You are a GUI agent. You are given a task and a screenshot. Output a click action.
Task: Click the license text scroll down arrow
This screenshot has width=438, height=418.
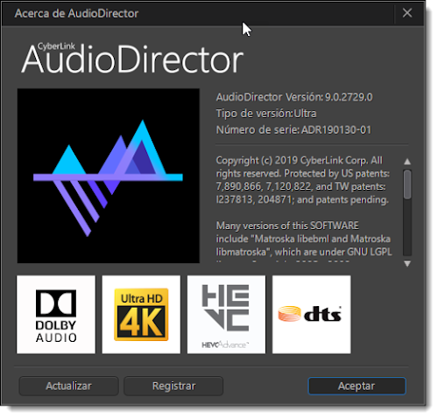pyautogui.click(x=407, y=264)
